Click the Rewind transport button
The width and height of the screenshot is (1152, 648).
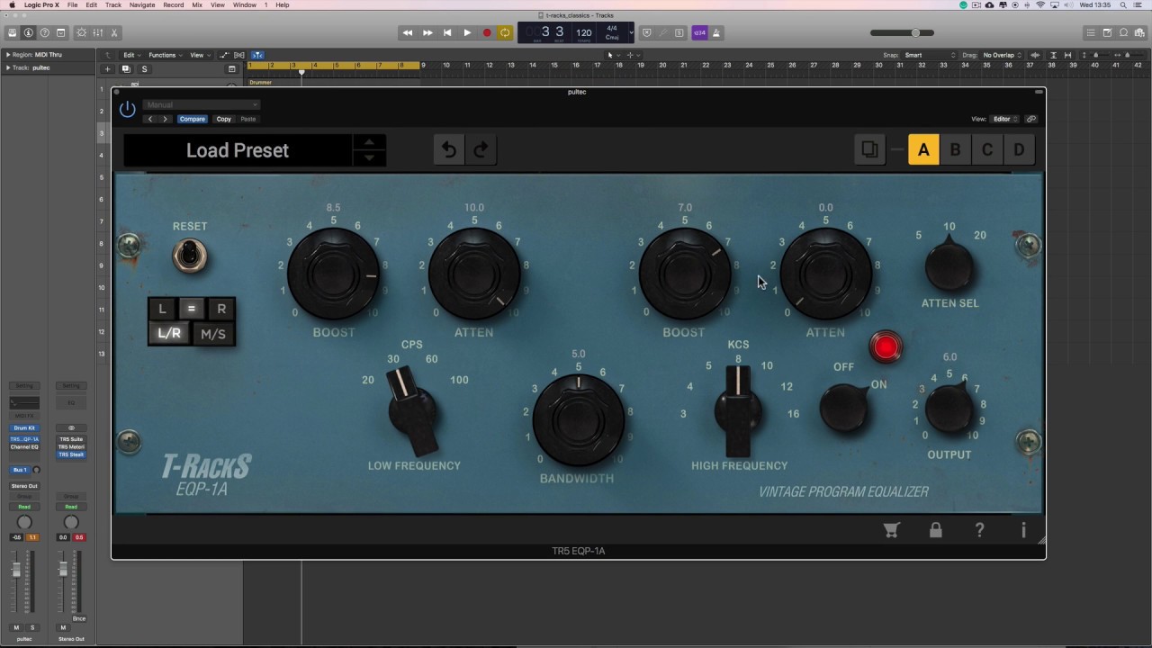tap(408, 33)
